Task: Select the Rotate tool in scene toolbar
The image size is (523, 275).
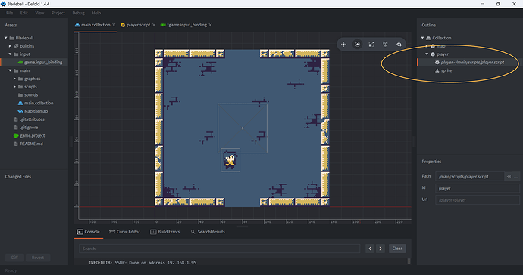Action: coord(357,45)
